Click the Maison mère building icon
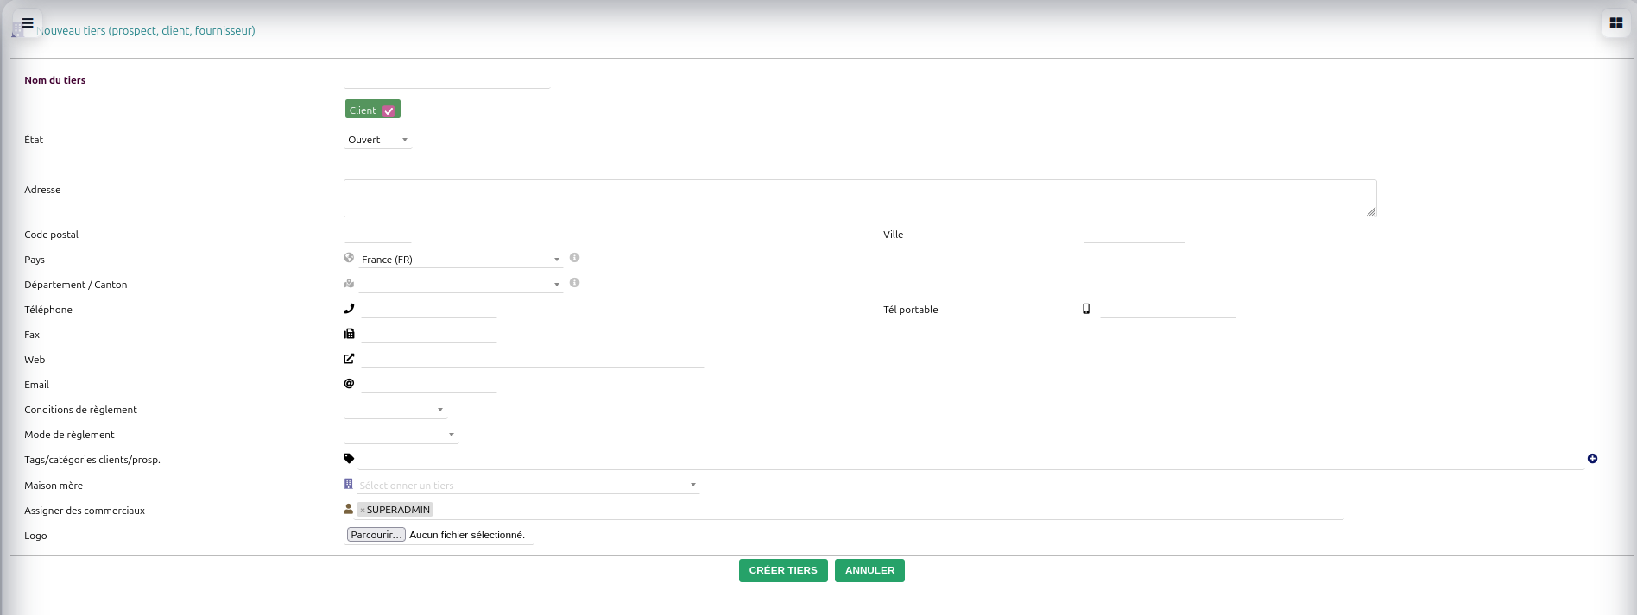 (x=349, y=484)
